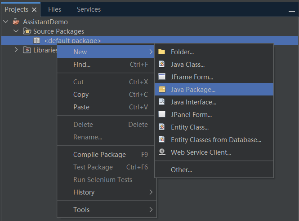Close the Projects tab
Screen dimensions: 299x221
tap(34, 10)
